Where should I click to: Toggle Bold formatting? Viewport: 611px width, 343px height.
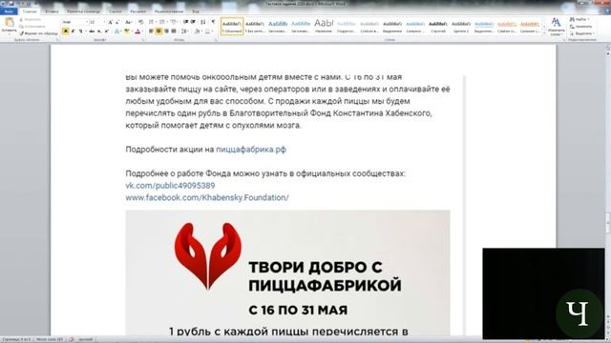click(x=66, y=31)
